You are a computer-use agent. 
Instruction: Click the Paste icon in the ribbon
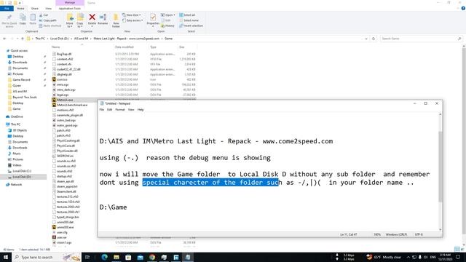(x=33, y=17)
